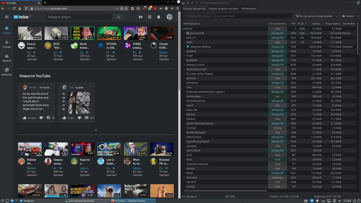Image resolution: width=361 pixels, height=203 pixels.
Task: Pin System Monitor window with pin icon
Action: [192, 3]
